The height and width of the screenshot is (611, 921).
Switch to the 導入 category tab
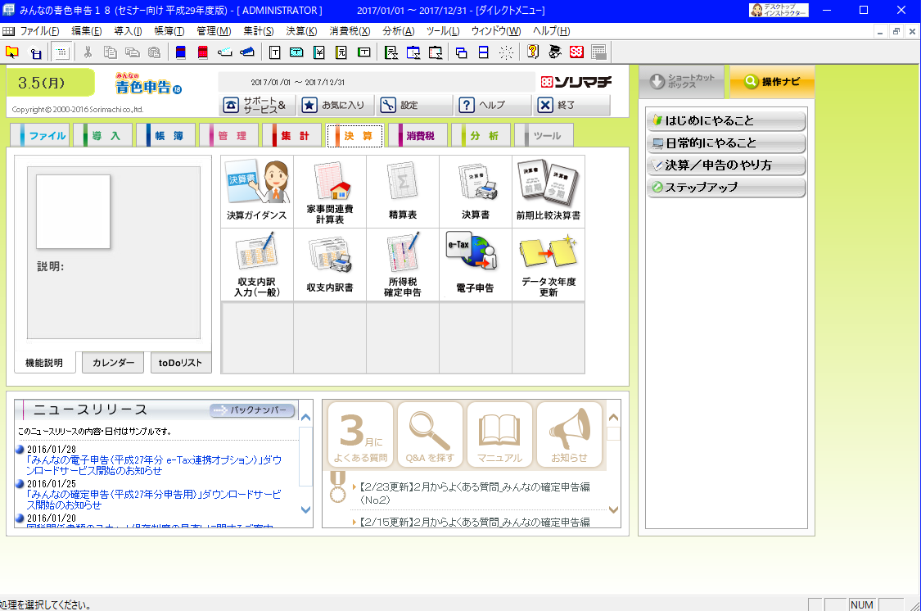click(105, 136)
